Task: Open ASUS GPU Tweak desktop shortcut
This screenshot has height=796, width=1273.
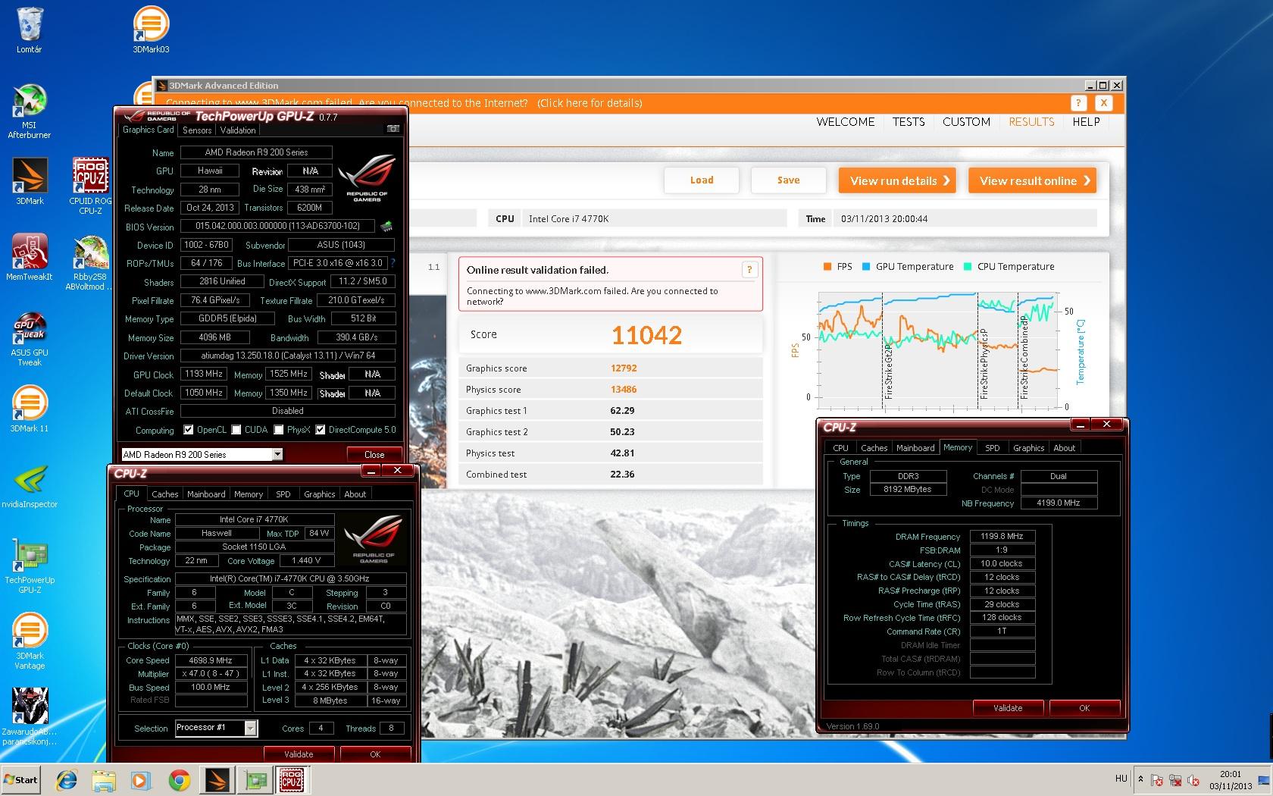Action: coord(30,339)
